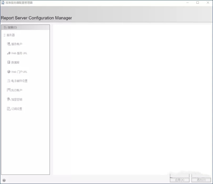Open the 加密密钥 encryption keys page
This screenshot has height=184, width=213.
[x=17, y=100]
